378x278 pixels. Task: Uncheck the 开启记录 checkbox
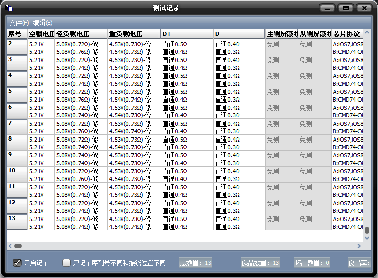(x=17, y=263)
